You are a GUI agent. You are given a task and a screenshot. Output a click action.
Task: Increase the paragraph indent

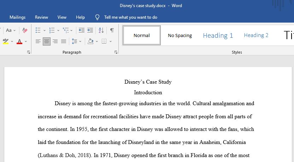pos(90,30)
